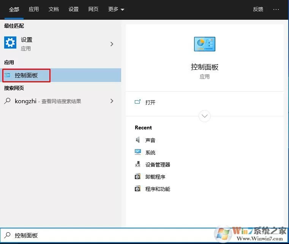This screenshot has height=244, width=289.
Task: Switch to the 文档 tab
Action: click(54, 9)
